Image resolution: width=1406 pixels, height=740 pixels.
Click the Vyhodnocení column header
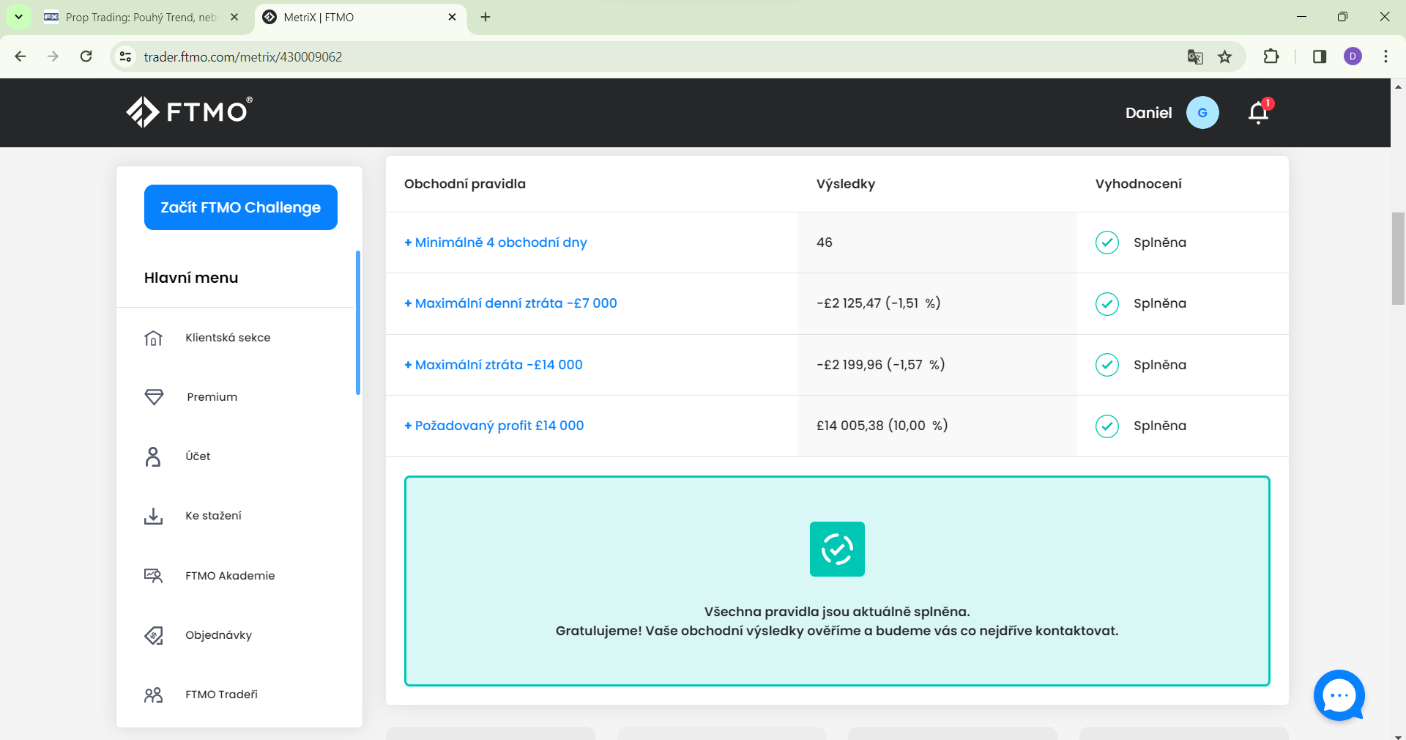[1138, 184]
